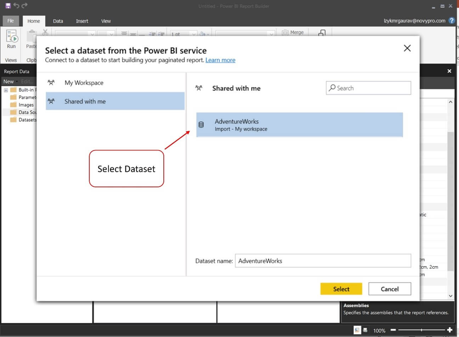
Task: Click the zoom in plus icon
Action: point(450,330)
